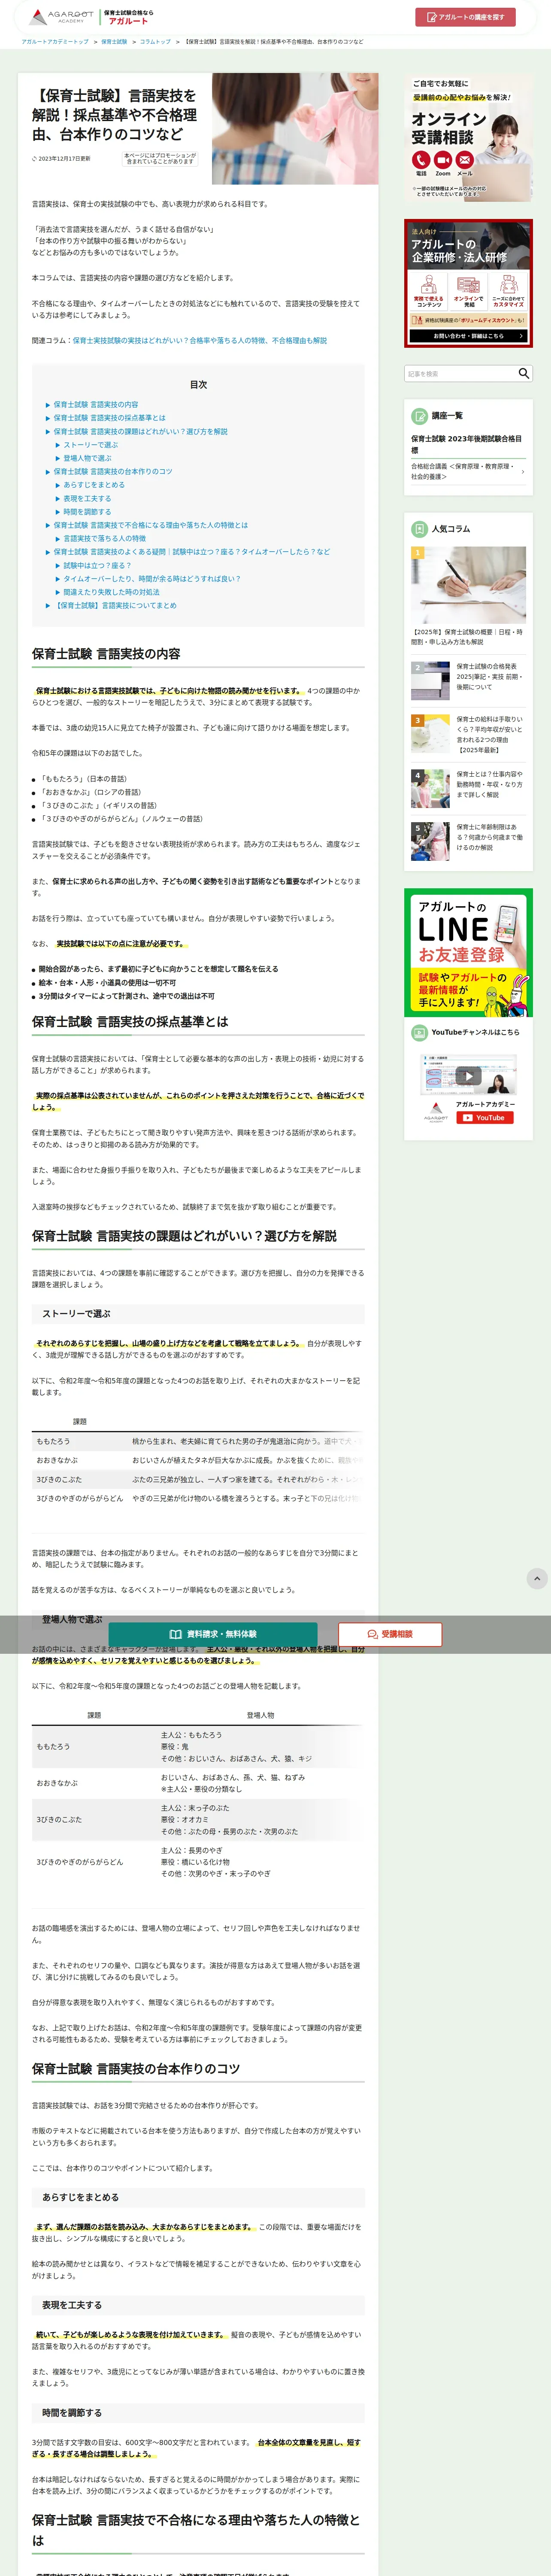
Task: Jump to TOC '登場人物で選ぶ'
Action: click(88, 458)
